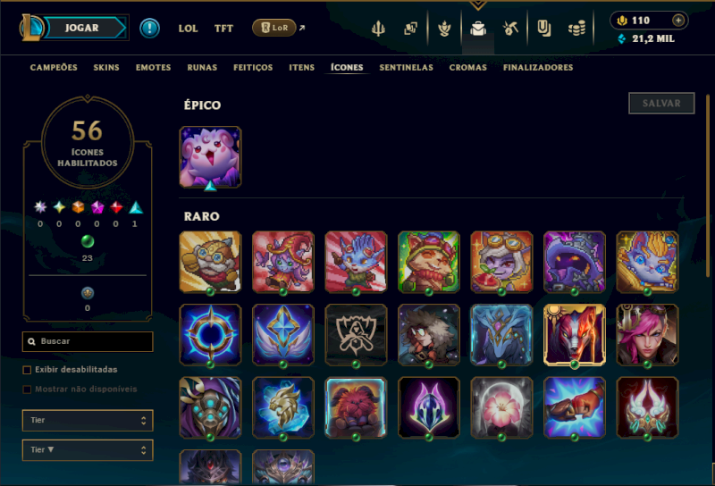The image size is (715, 486).
Task: Click the blue exclamation notification icon
Action: (x=149, y=29)
